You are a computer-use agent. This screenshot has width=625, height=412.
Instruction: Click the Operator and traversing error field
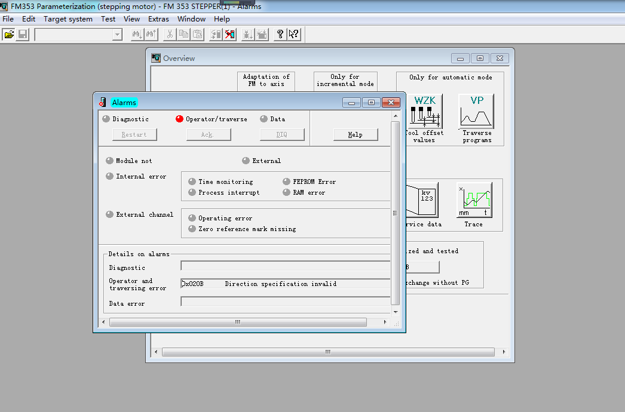[286, 284]
